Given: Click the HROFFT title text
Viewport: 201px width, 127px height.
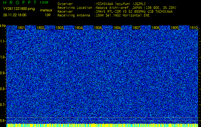Looking at the screenshot, I should pos(20,3).
